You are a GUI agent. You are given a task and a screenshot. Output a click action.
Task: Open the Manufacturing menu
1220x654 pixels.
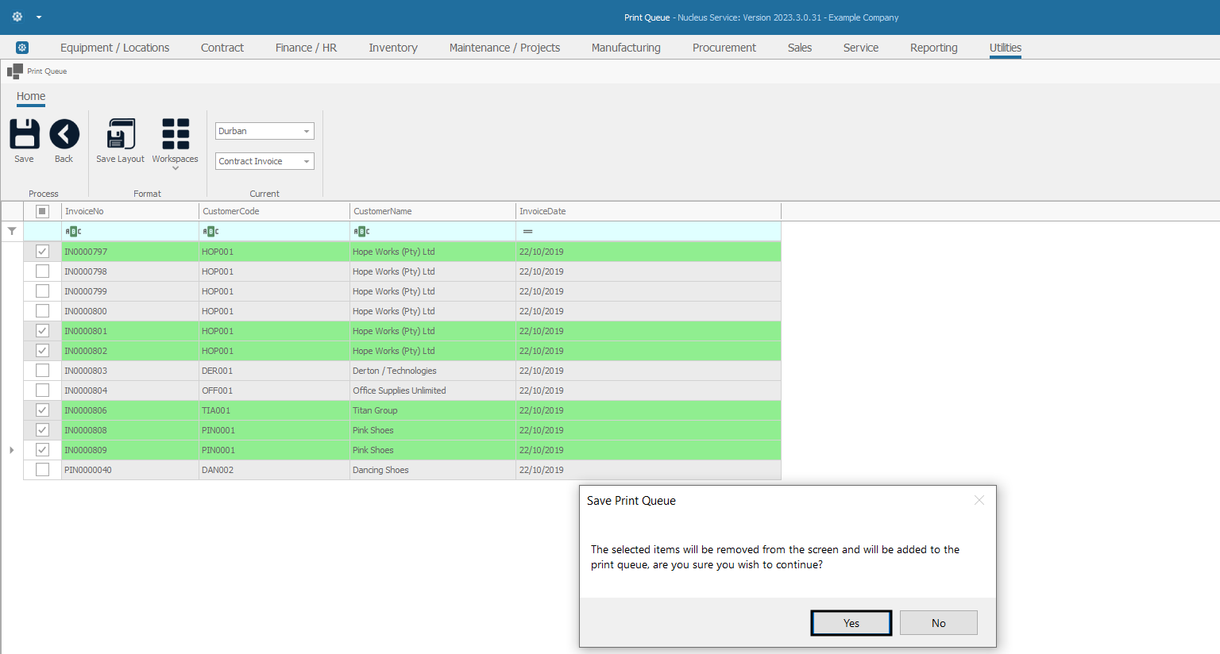[x=626, y=48]
